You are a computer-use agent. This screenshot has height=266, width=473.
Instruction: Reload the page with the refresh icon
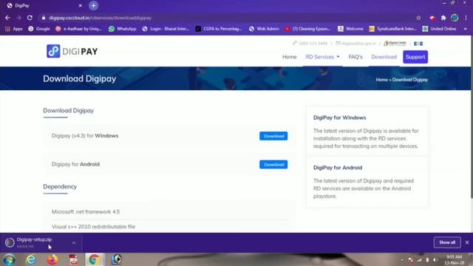(30, 18)
